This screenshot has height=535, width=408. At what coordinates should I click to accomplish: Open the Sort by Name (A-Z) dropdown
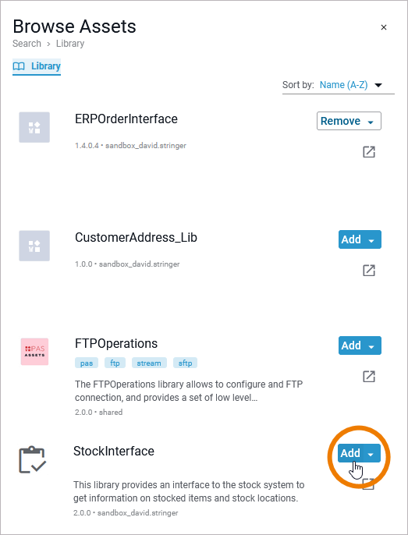pyautogui.click(x=350, y=84)
